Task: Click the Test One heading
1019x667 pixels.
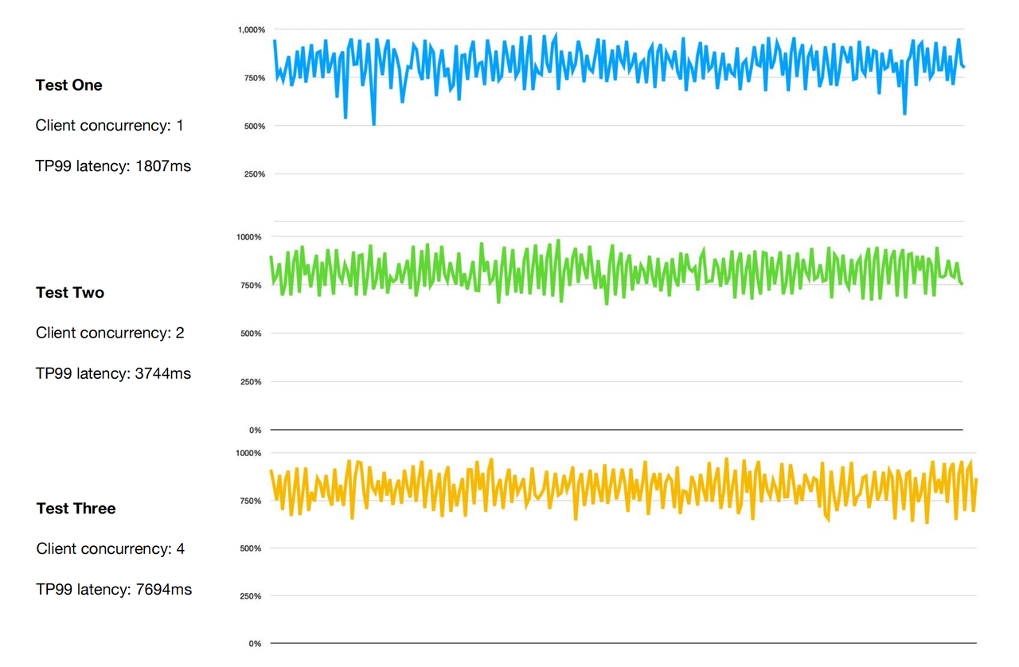Action: (x=68, y=85)
